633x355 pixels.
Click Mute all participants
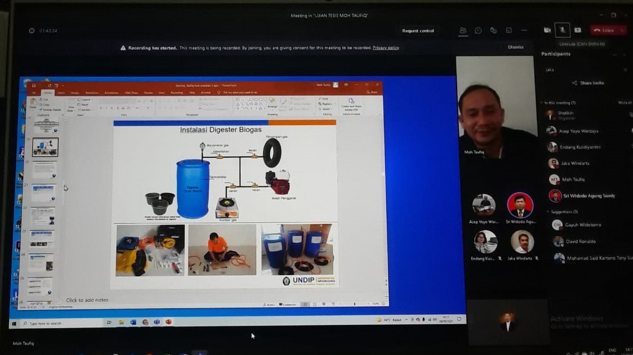tap(625, 103)
